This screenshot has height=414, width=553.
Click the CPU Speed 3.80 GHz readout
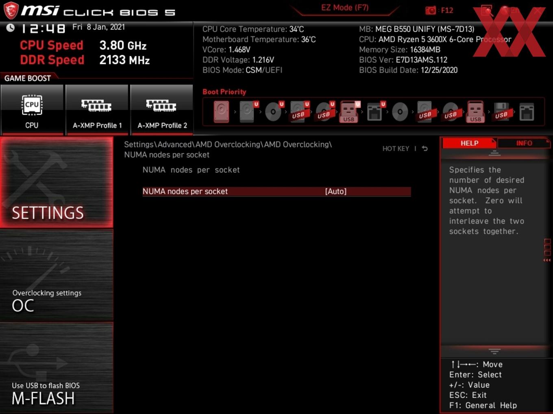click(x=83, y=45)
